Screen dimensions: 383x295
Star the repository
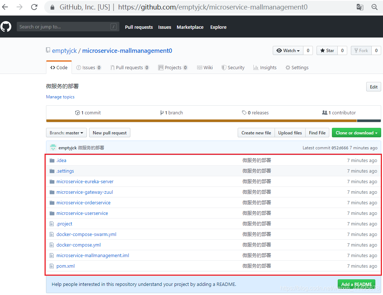pos(327,50)
